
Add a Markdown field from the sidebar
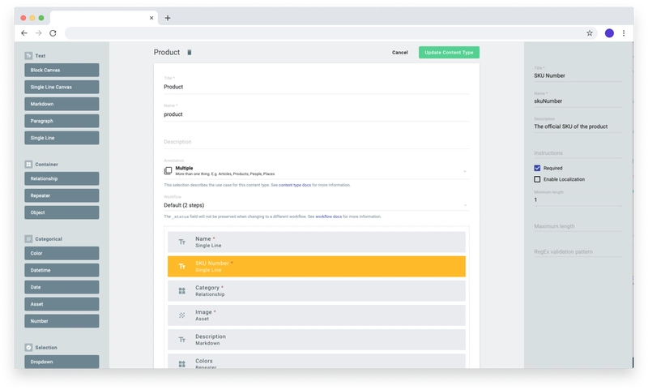click(x=62, y=104)
